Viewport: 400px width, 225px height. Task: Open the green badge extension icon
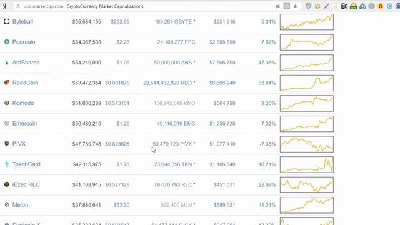point(353,6)
